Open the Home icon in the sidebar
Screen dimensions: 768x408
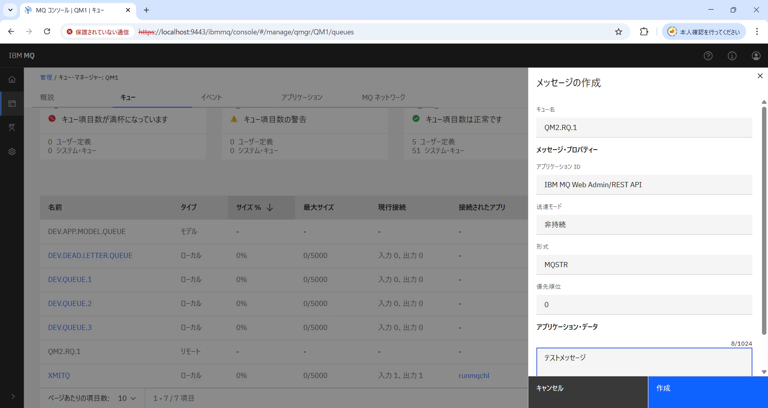coord(12,80)
